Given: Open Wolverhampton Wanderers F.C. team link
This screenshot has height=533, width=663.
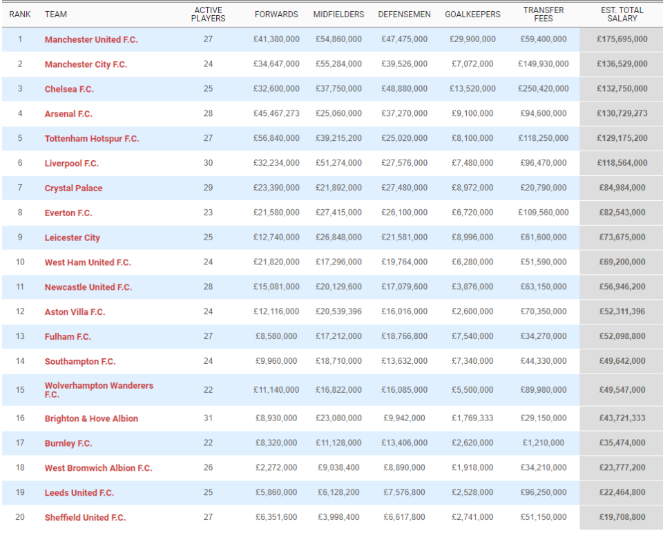Looking at the screenshot, I should 99,389.
